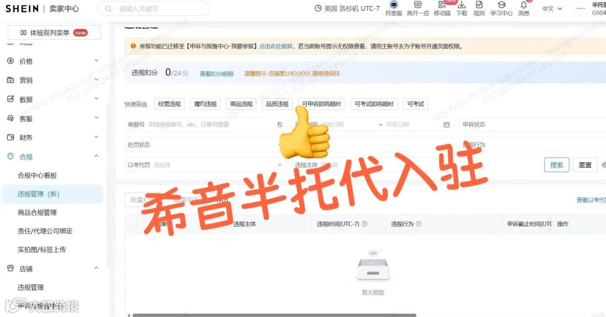Viewport: 606px width, 317px height.
Task: Expand the 客服 sidebar menu
Action: (97, 118)
